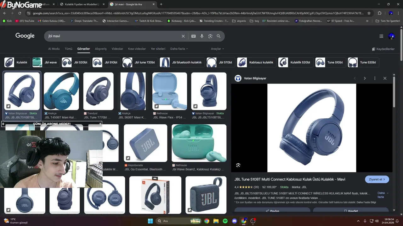Viewport: 403px width, 226px height.
Task: Click the preview panel vertical scrollbar
Action: click(x=394, y=93)
